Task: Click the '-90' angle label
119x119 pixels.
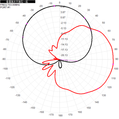Action: click(x=3, y=59)
